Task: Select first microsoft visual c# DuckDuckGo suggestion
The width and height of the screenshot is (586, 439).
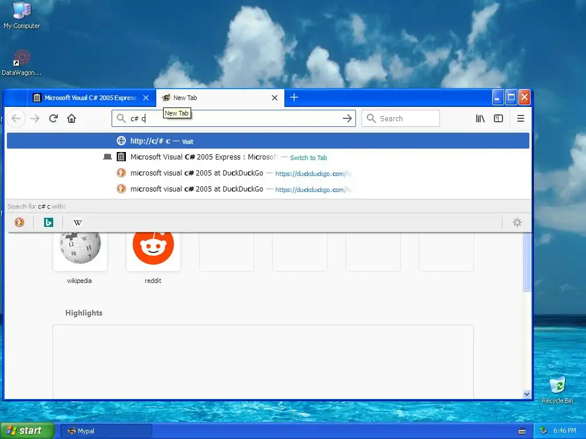Action: (x=268, y=173)
